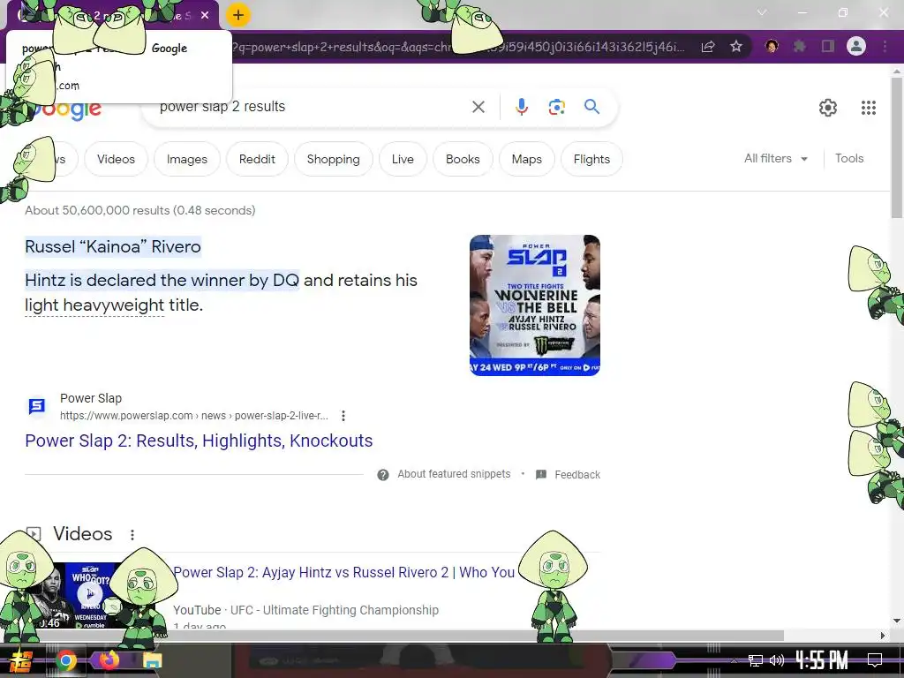Click the YouTube · UFC source line
The height and width of the screenshot is (678, 904).
click(305, 610)
